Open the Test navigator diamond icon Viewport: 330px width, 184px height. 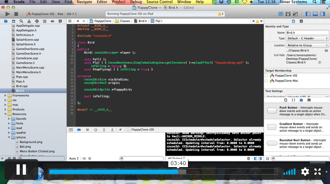pos(37,21)
